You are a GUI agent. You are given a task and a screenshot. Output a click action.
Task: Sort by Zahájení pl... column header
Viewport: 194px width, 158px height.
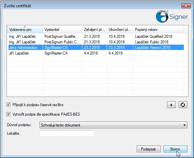click(x=95, y=29)
